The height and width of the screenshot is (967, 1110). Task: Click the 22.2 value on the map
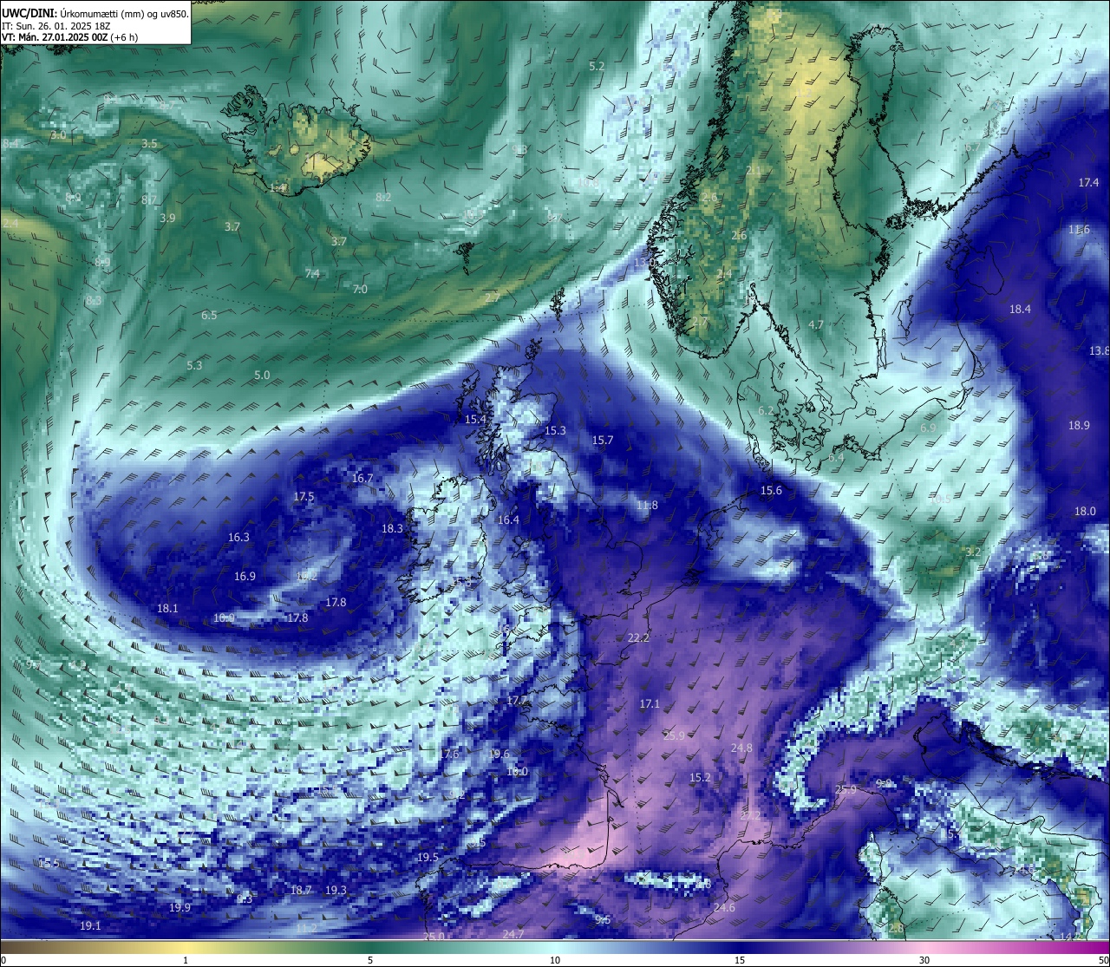click(x=638, y=637)
